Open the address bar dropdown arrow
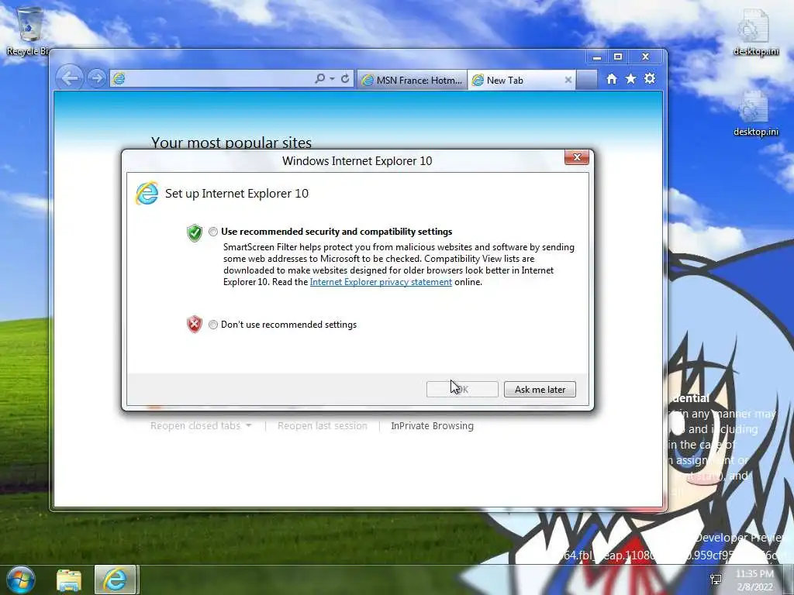794x595 pixels. pos(332,79)
